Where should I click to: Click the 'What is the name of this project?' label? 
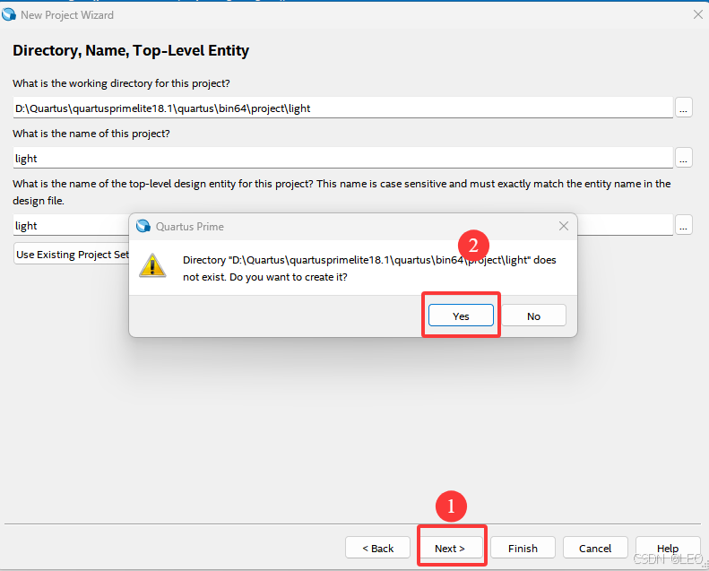[x=91, y=134]
